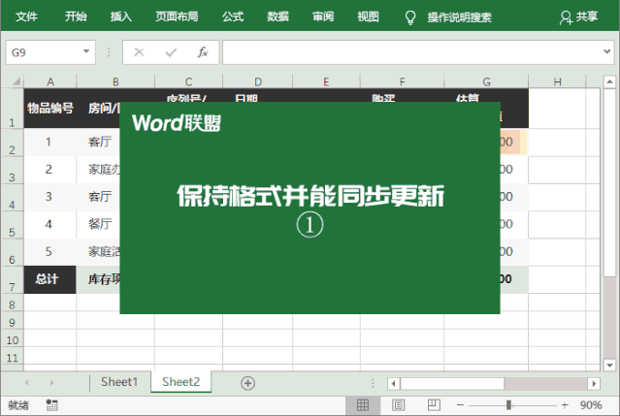Expand the formula bar with chevron
The height and width of the screenshot is (416, 620).
click(606, 52)
